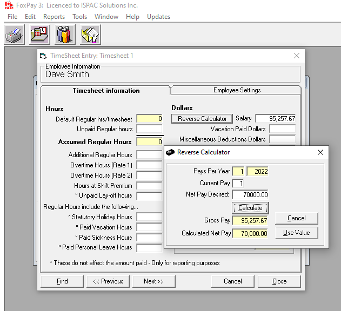Click the Overtime Hours (Rate 1) field
Screen dimensions: 341x311
pyautogui.click(x=149, y=165)
